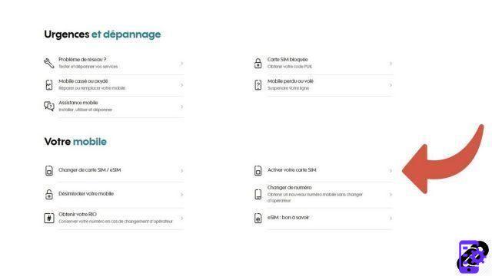The height and width of the screenshot is (276, 492).
Task: Expand the chevron on Carte SIM bloquée row
Action: point(391,64)
